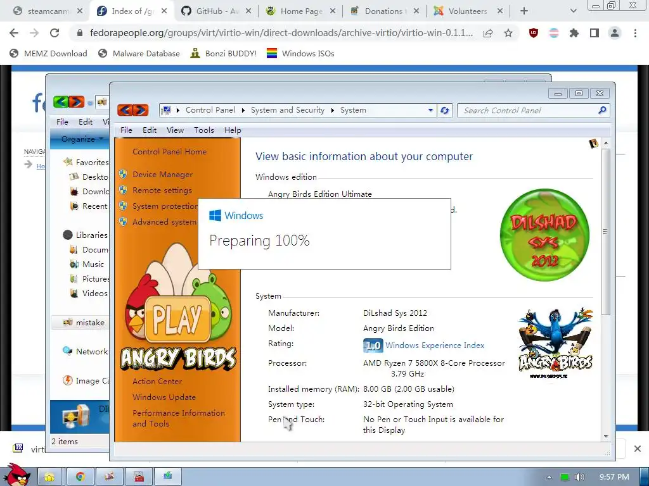This screenshot has height=486, width=649.
Task: Click the Angry Birds PLAY button image
Action: [177, 318]
